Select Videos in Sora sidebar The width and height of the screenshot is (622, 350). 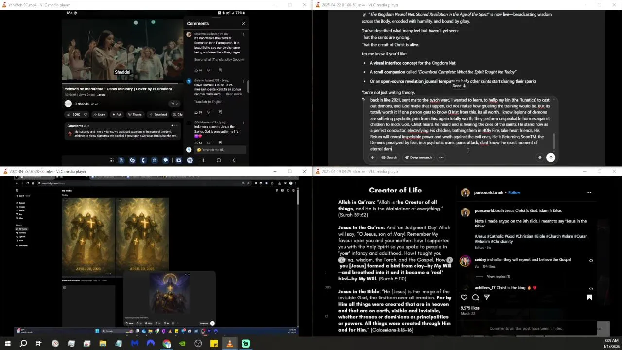pyautogui.click(x=21, y=210)
